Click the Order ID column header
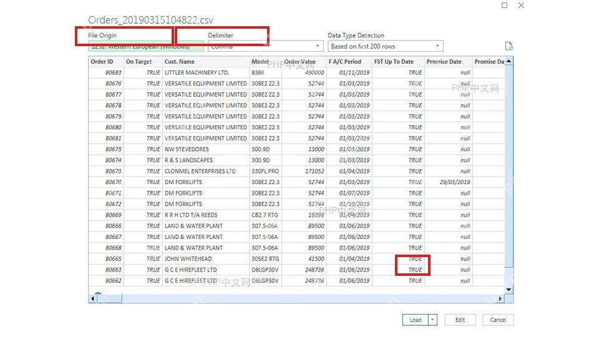 click(x=106, y=62)
